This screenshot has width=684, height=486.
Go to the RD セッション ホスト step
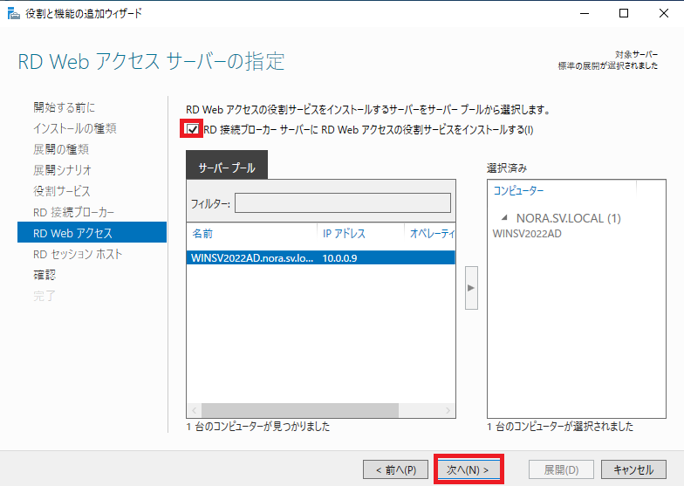point(78,254)
